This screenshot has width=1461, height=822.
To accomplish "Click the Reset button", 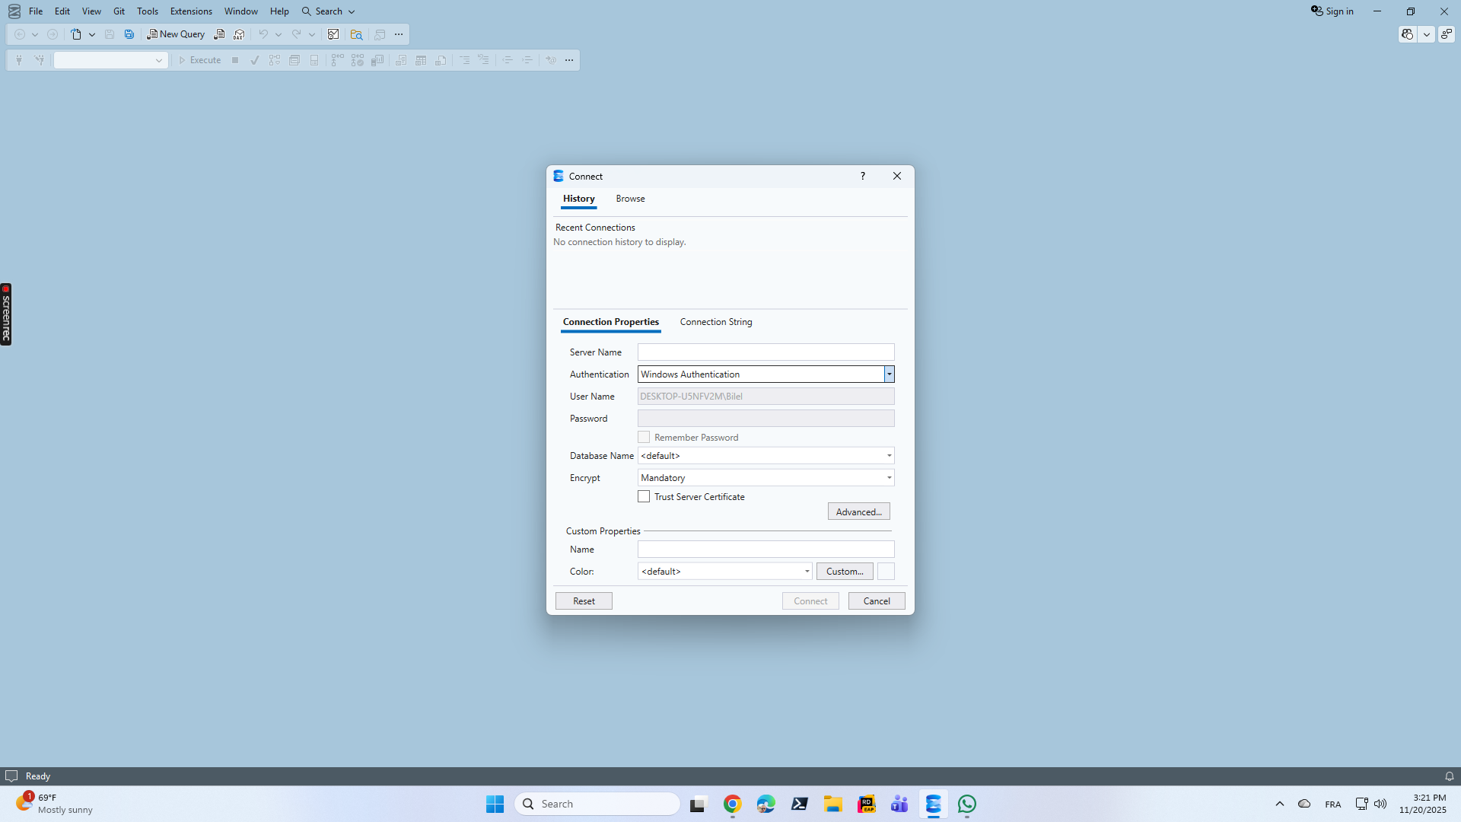I will (583, 601).
